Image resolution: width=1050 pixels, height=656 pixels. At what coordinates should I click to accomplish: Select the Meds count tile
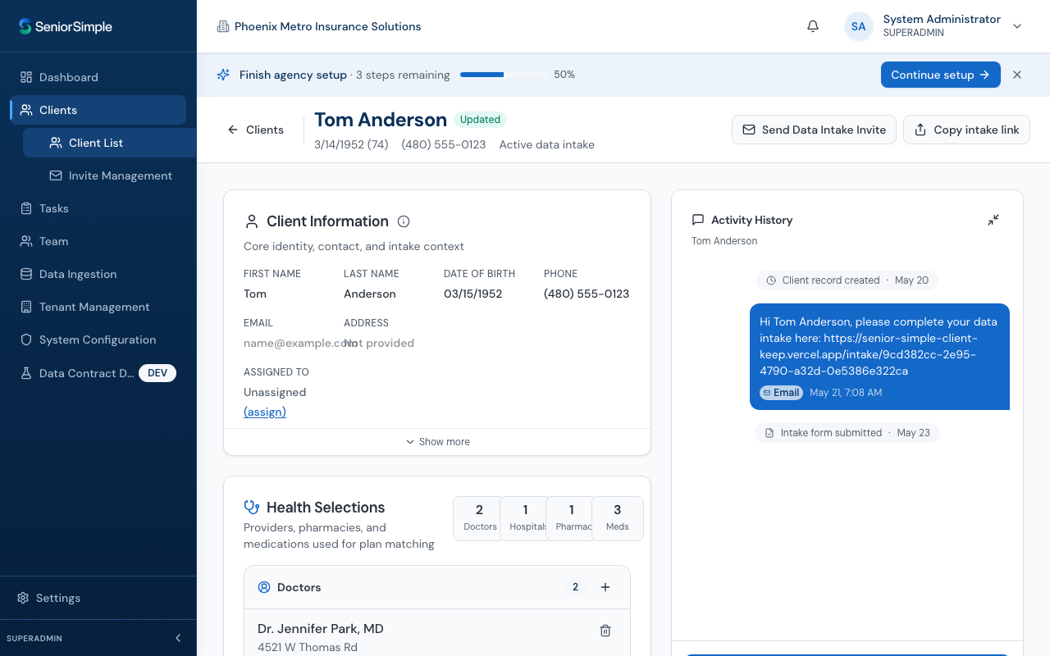tap(618, 518)
